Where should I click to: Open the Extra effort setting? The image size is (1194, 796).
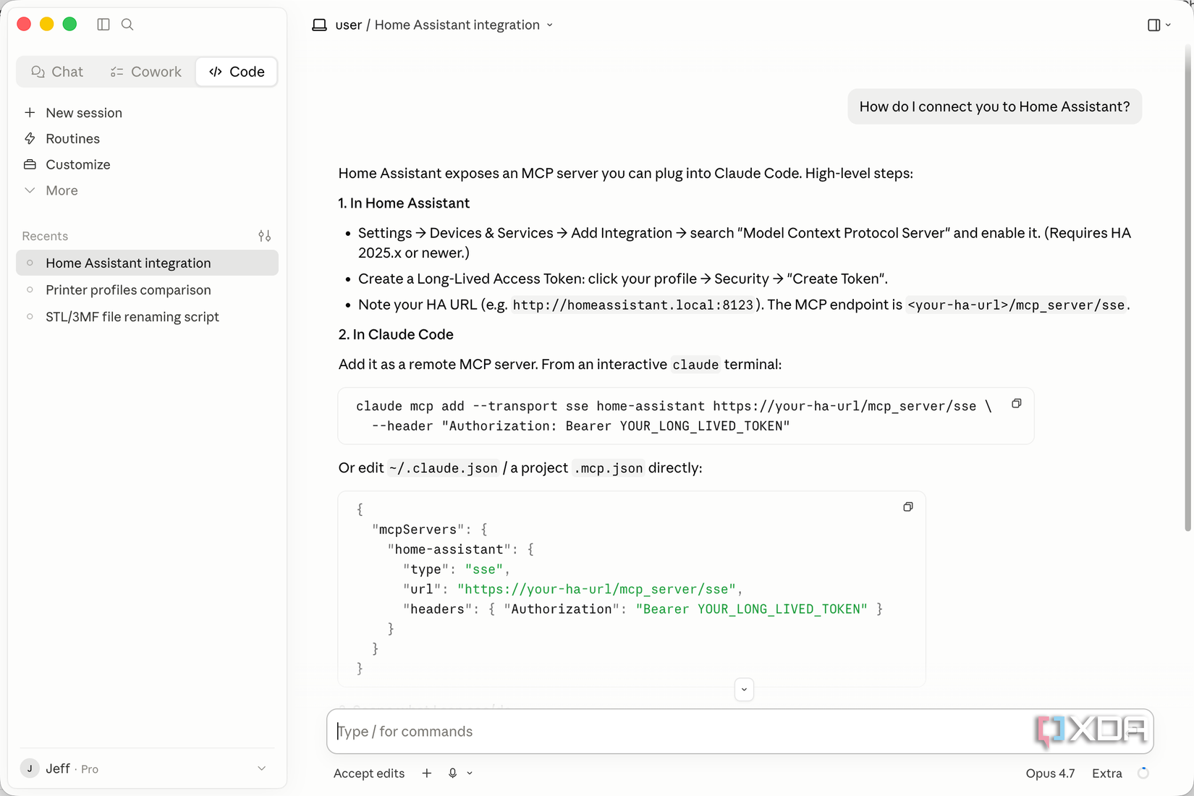click(1107, 774)
